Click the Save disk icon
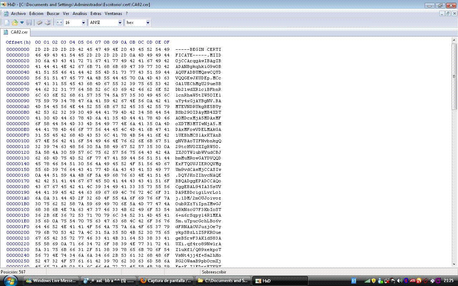Image resolution: width=458 pixels, height=286 pixels. 29,23
